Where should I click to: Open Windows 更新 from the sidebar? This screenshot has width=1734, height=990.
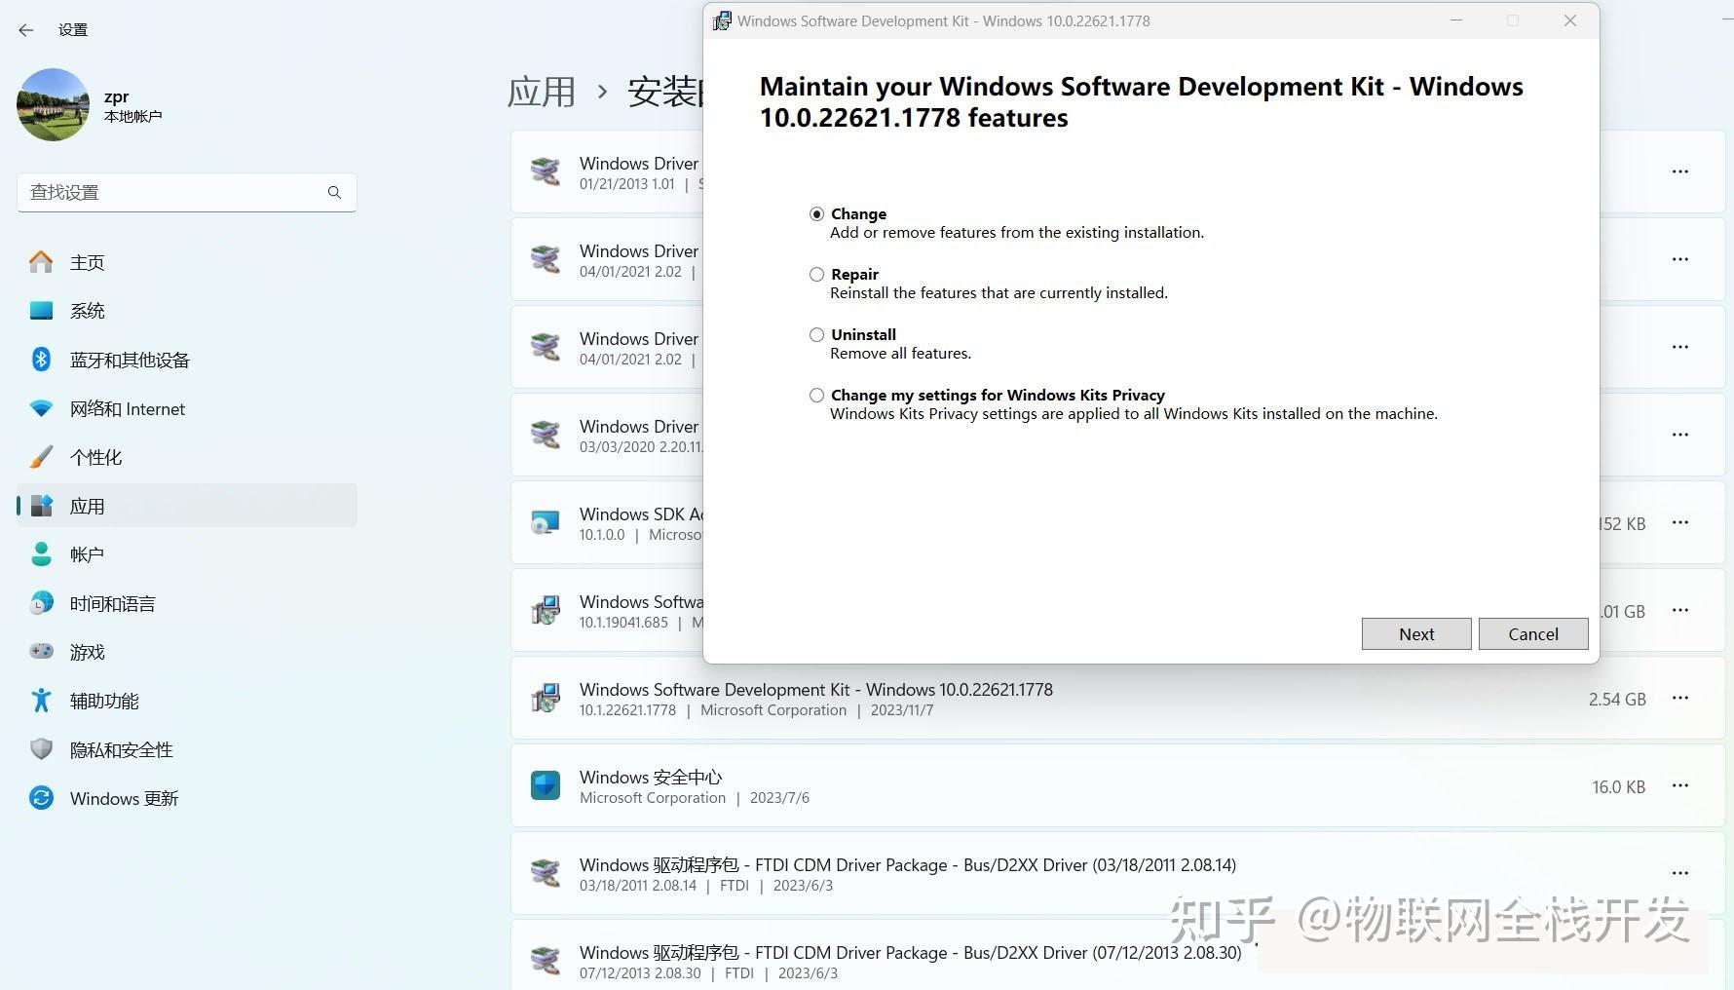pyautogui.click(x=124, y=798)
